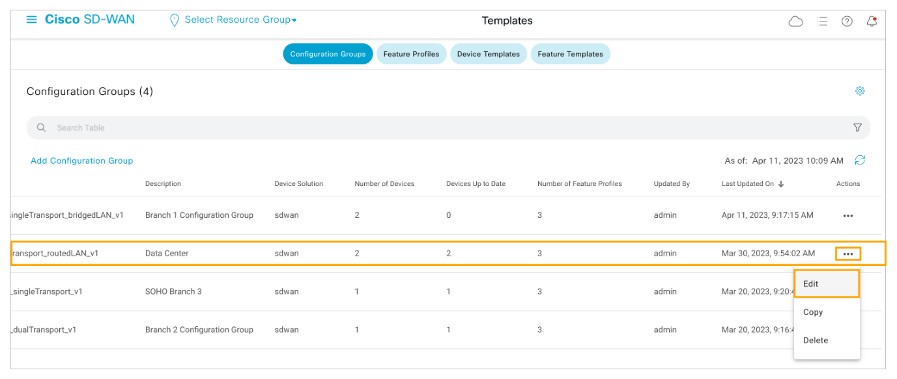This screenshot has width=897, height=379.
Task: Click the filter funnel icon
Action: [857, 128]
